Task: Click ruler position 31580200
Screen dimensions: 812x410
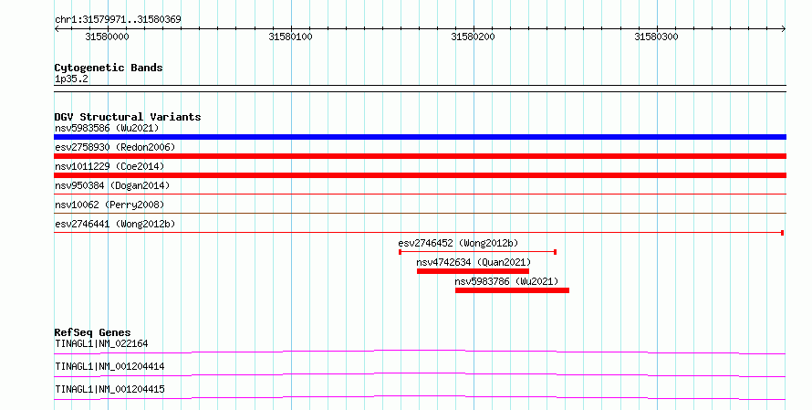Action: pos(474,37)
